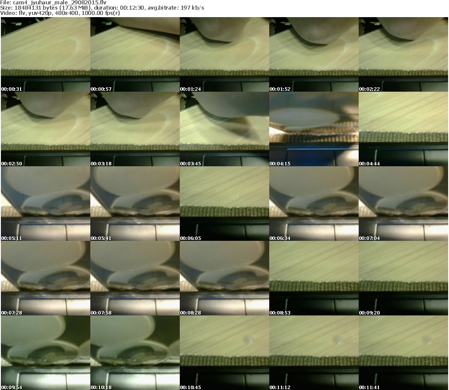The image size is (449, 390).
Task: Pick the frame stamped 00:07:04
Action: [403, 204]
